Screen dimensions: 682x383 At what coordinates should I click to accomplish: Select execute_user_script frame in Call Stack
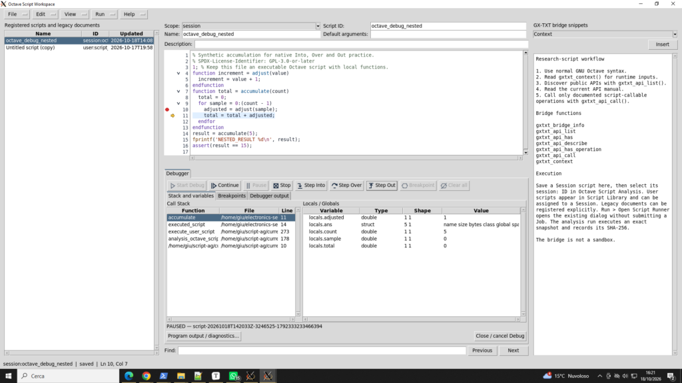tap(231, 232)
